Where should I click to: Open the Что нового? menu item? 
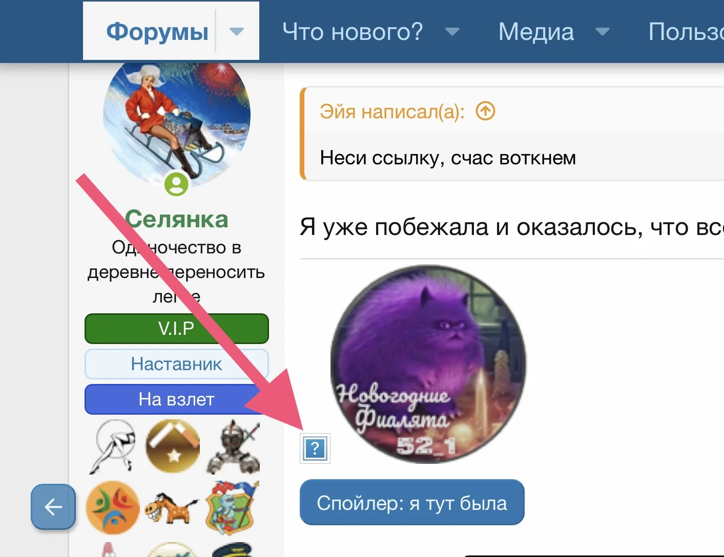(x=353, y=32)
